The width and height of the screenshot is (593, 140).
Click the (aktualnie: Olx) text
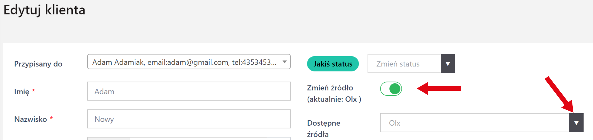coord(334,99)
